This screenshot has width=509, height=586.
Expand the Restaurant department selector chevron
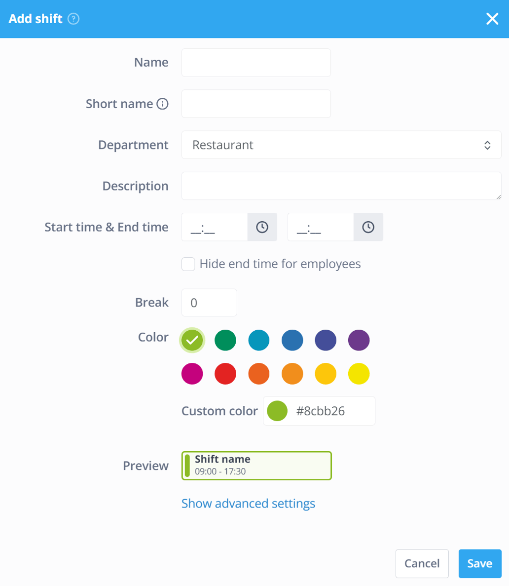tap(487, 145)
